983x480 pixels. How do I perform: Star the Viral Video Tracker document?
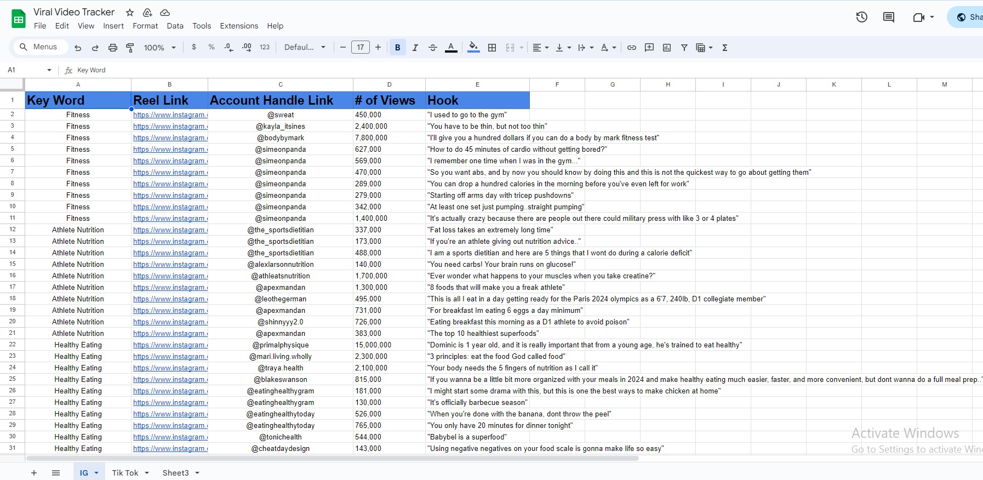pyautogui.click(x=130, y=12)
